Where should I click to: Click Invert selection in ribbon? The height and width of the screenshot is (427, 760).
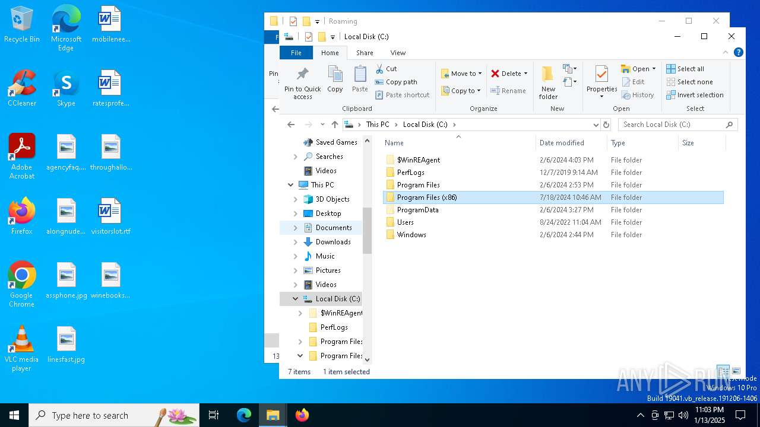(x=695, y=95)
